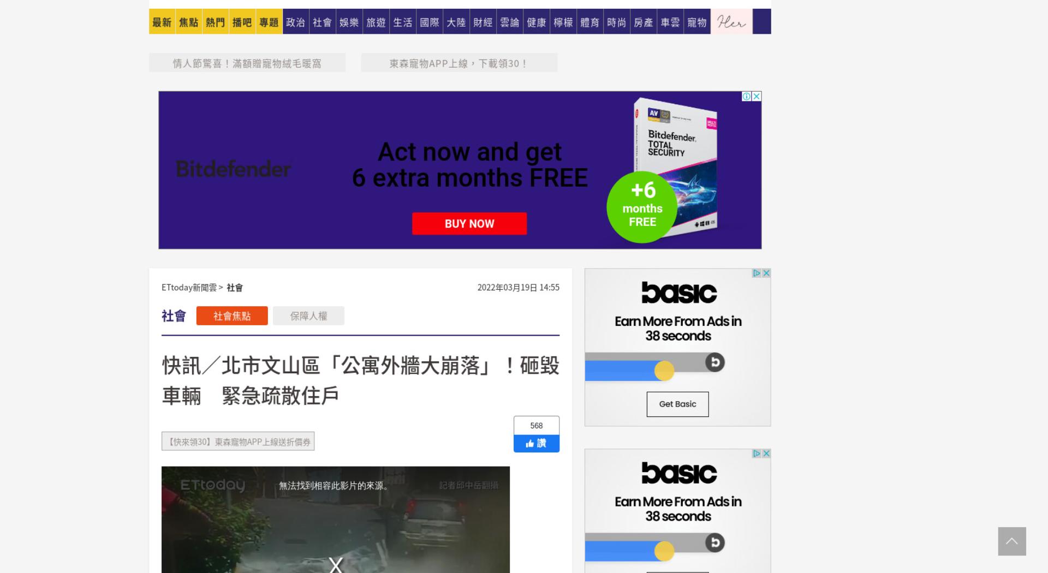
Task: Go to 雲論 section
Action: coord(510,22)
